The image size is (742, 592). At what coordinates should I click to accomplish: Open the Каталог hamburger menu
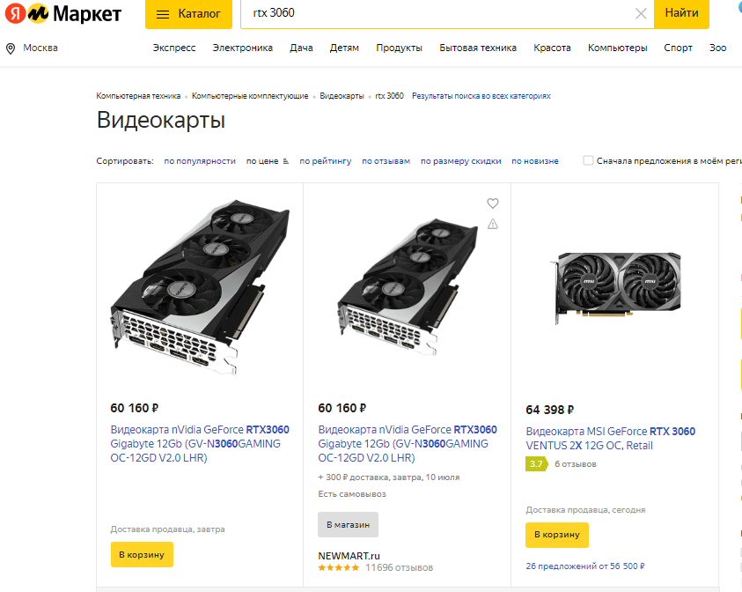[x=188, y=14]
